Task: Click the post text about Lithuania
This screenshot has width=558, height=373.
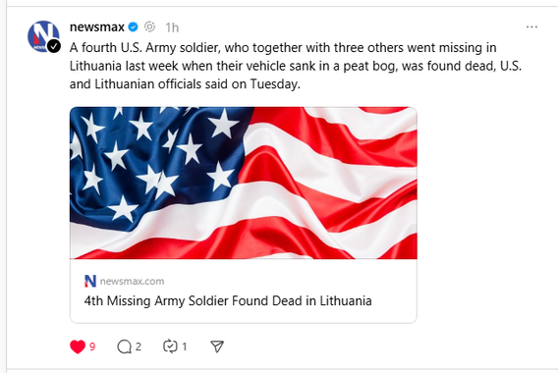Action: [x=296, y=66]
